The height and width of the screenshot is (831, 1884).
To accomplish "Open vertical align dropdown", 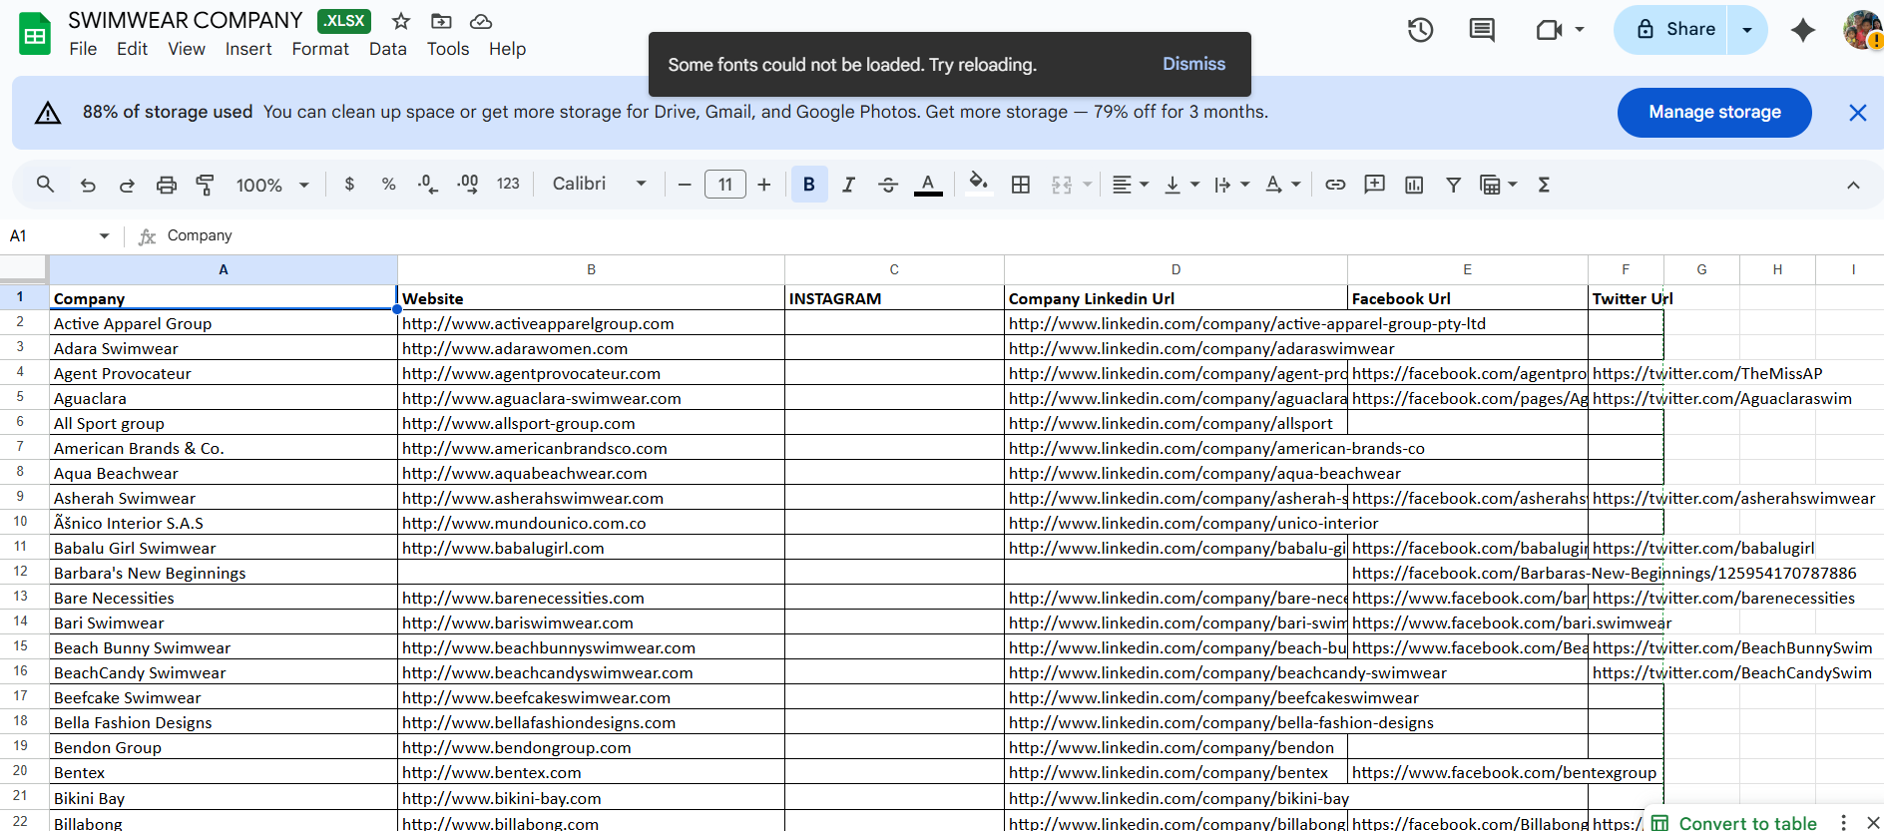I will pyautogui.click(x=1181, y=185).
